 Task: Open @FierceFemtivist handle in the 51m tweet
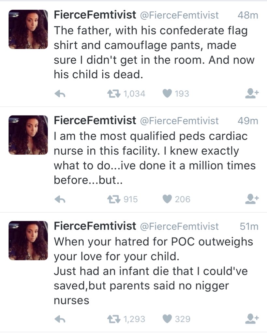(179, 226)
